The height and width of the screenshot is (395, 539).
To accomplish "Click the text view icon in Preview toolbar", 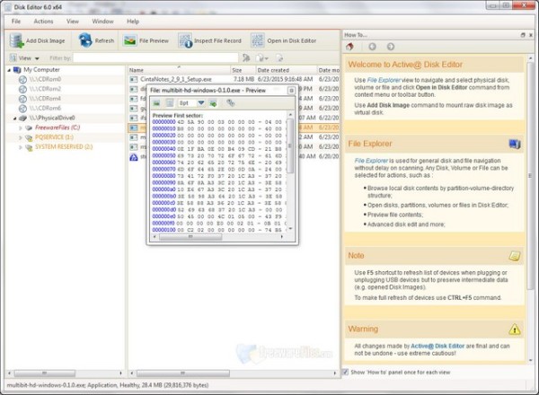I will tap(170, 103).
